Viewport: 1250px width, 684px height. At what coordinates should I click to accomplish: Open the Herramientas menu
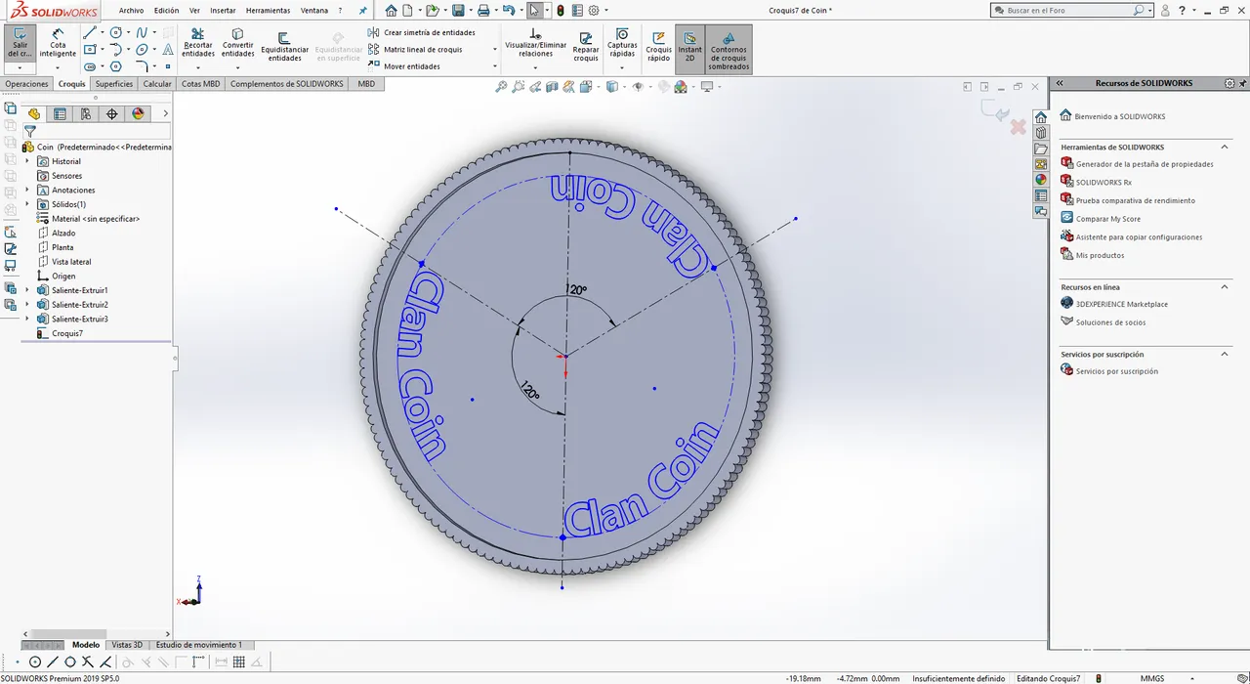pos(268,10)
